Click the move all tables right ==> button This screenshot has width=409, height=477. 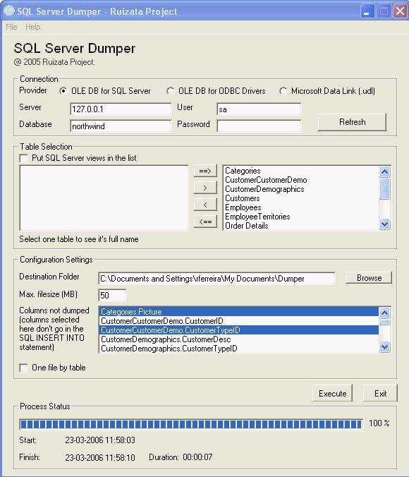click(x=205, y=171)
